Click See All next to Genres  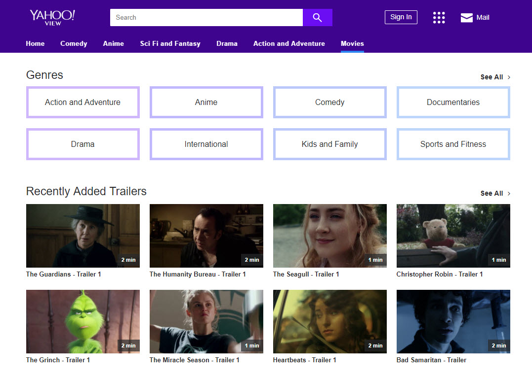click(491, 77)
